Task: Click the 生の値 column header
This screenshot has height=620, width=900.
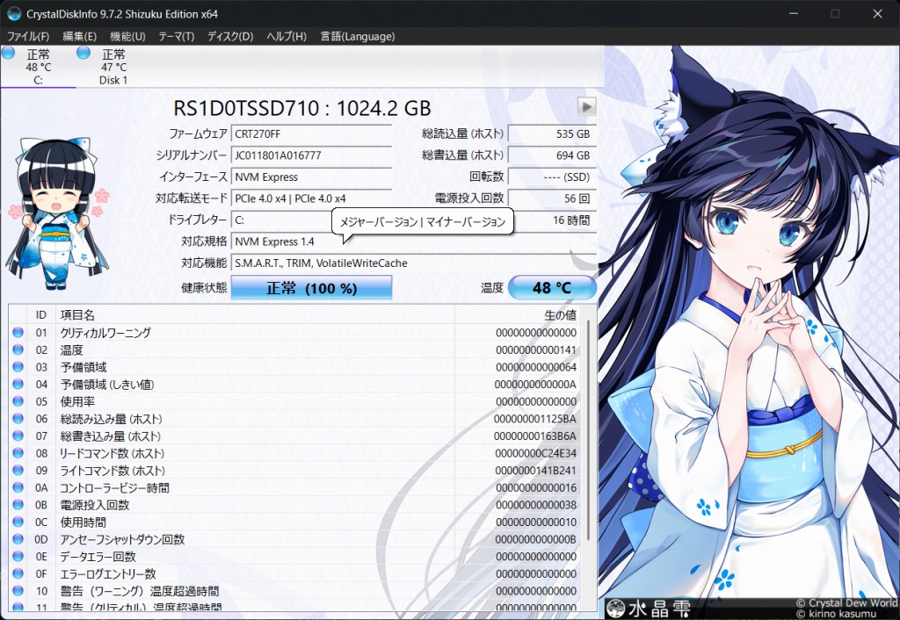Action: tap(560, 314)
